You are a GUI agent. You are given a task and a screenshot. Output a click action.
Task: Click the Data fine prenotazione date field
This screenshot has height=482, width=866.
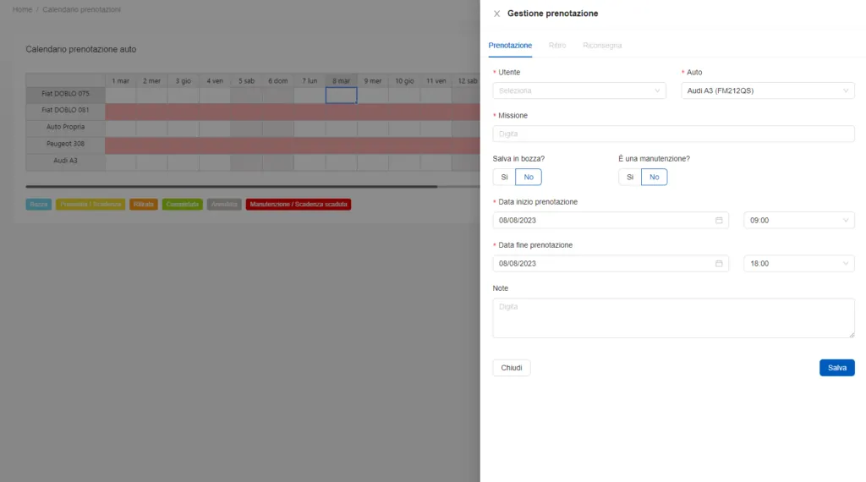click(x=611, y=263)
